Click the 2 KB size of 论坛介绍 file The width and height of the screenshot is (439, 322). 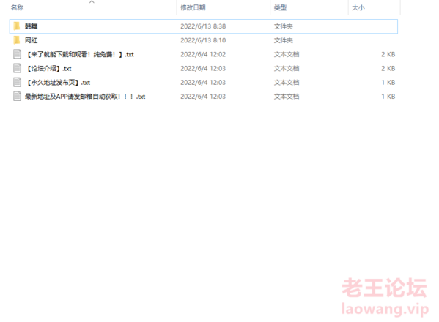pos(388,69)
